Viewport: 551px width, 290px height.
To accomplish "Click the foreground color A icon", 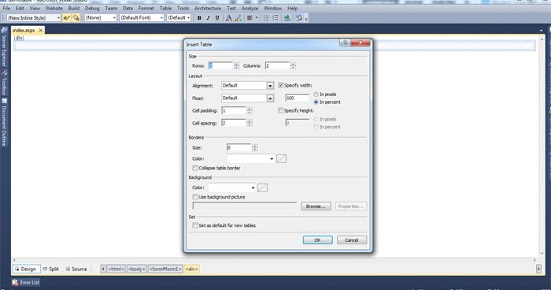I will [x=229, y=17].
